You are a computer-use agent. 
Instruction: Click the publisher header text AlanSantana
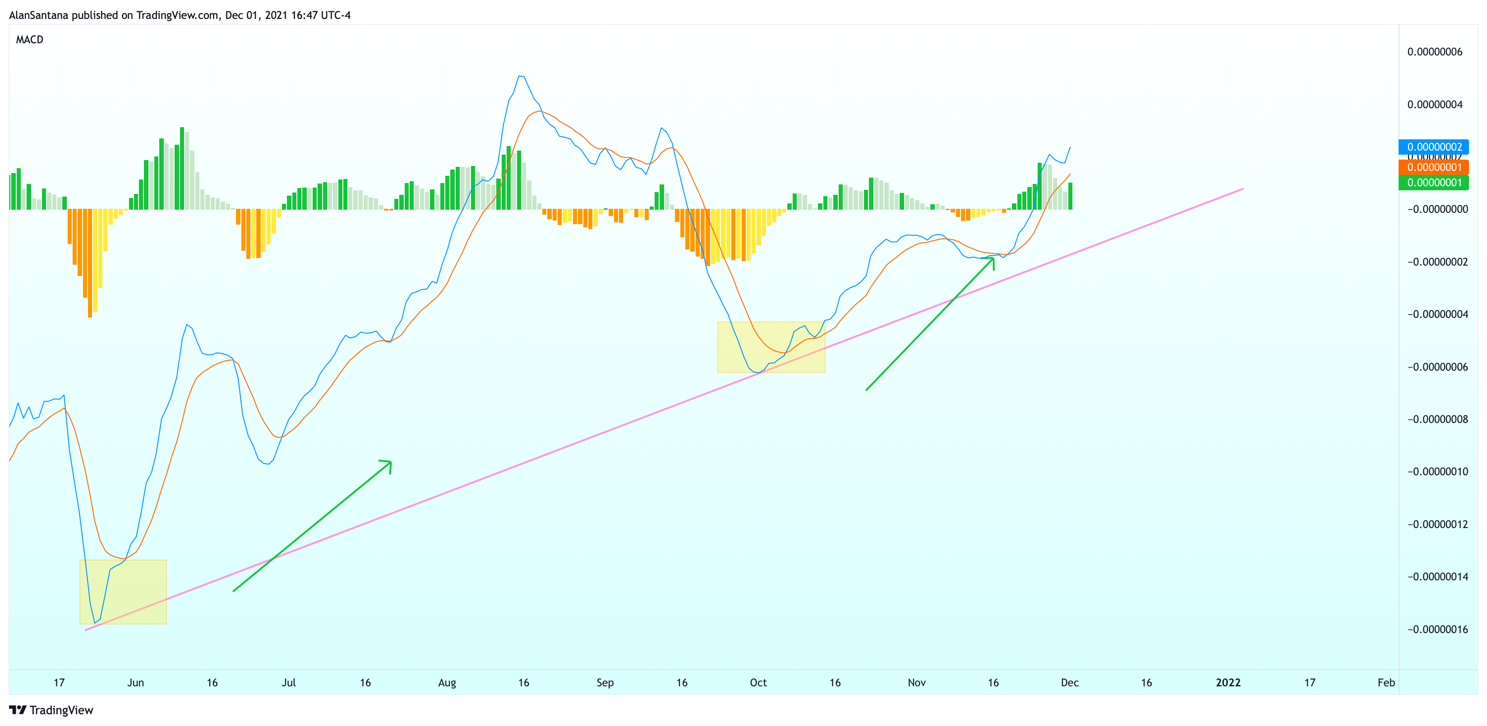39,15
